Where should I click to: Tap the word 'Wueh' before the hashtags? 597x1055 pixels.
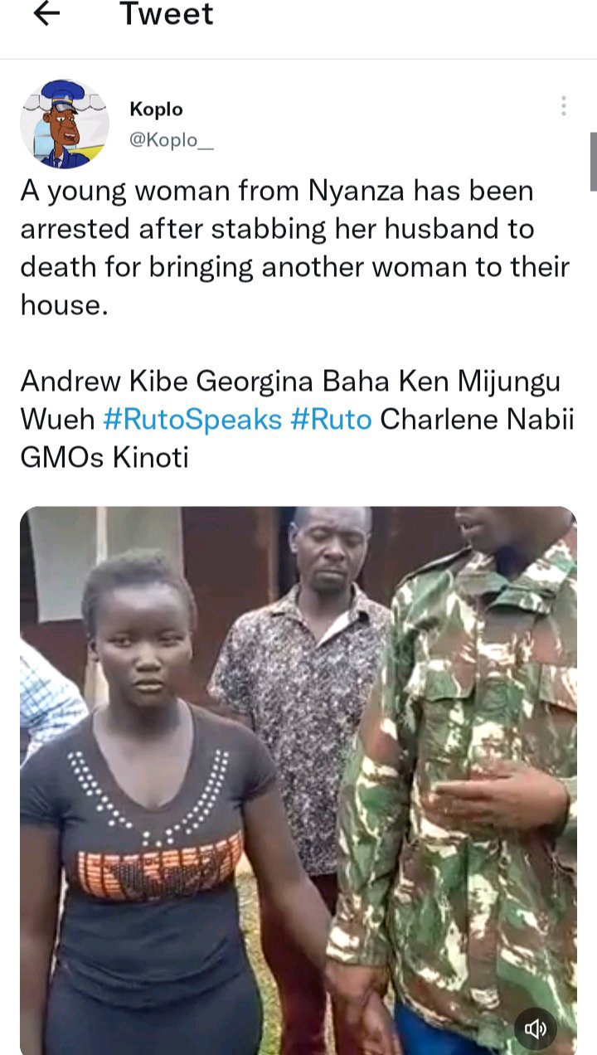click(x=58, y=420)
